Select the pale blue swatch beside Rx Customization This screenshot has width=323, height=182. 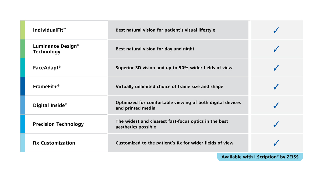pyautogui.click(x=23, y=143)
